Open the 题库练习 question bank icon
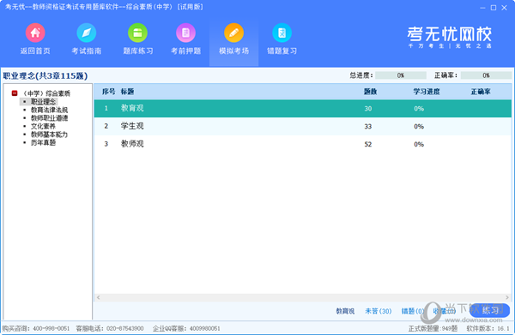Viewport: 515px width, 335px height. [x=137, y=33]
